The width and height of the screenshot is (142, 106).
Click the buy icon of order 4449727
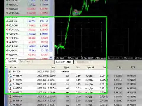tap(10, 84)
